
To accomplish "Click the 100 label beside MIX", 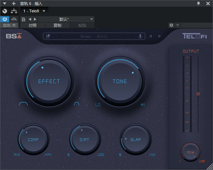I will point(202,161).
